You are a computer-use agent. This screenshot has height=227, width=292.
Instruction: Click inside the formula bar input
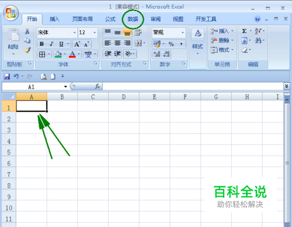[193, 86]
